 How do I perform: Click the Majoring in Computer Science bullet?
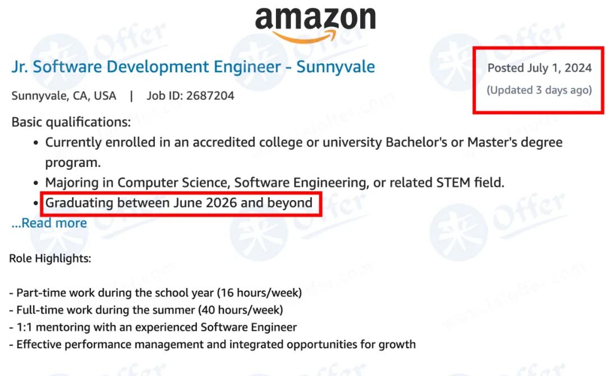[x=275, y=183]
